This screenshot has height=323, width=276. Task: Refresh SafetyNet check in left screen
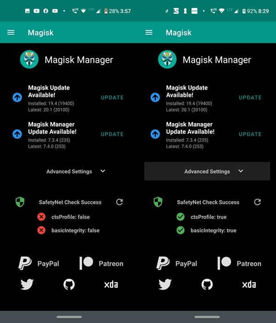pos(119,202)
